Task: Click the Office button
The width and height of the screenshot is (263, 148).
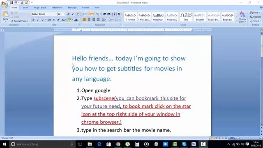Action: point(4,4)
